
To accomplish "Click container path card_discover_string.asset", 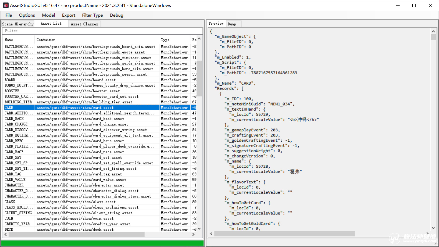I will (92, 130).
